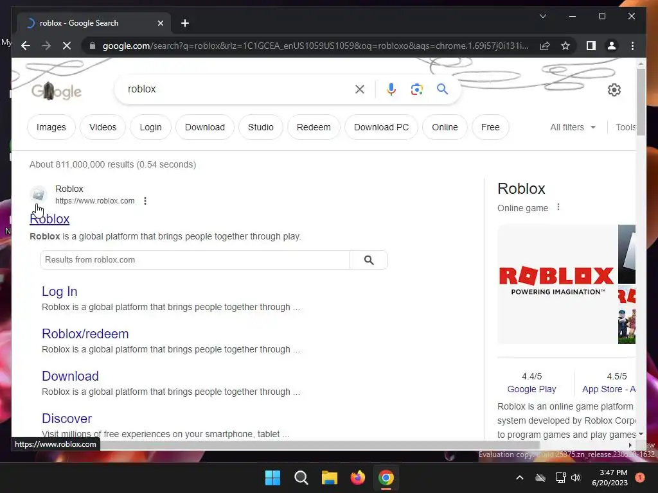Search by image with Google Lens
This screenshot has height=493, width=658.
tap(416, 89)
